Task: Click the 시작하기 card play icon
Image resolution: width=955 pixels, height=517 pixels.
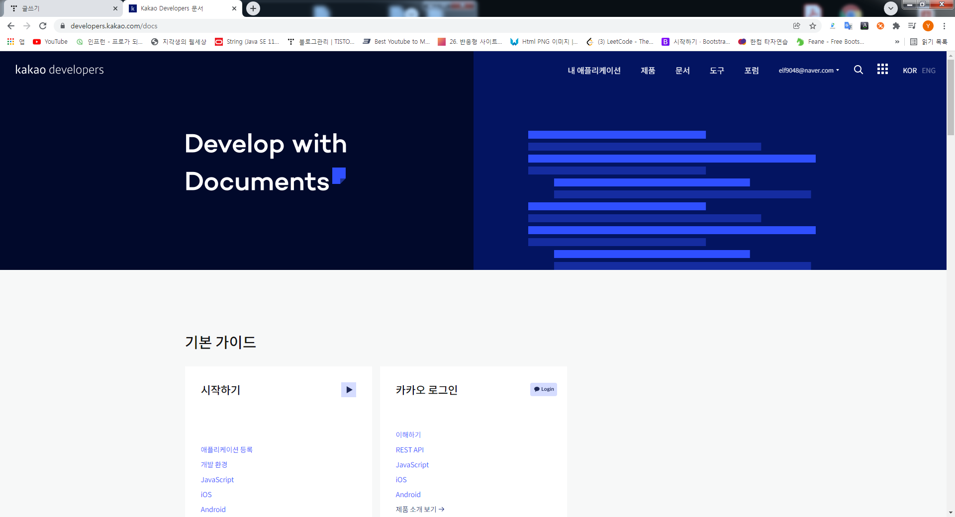Action: 349,390
